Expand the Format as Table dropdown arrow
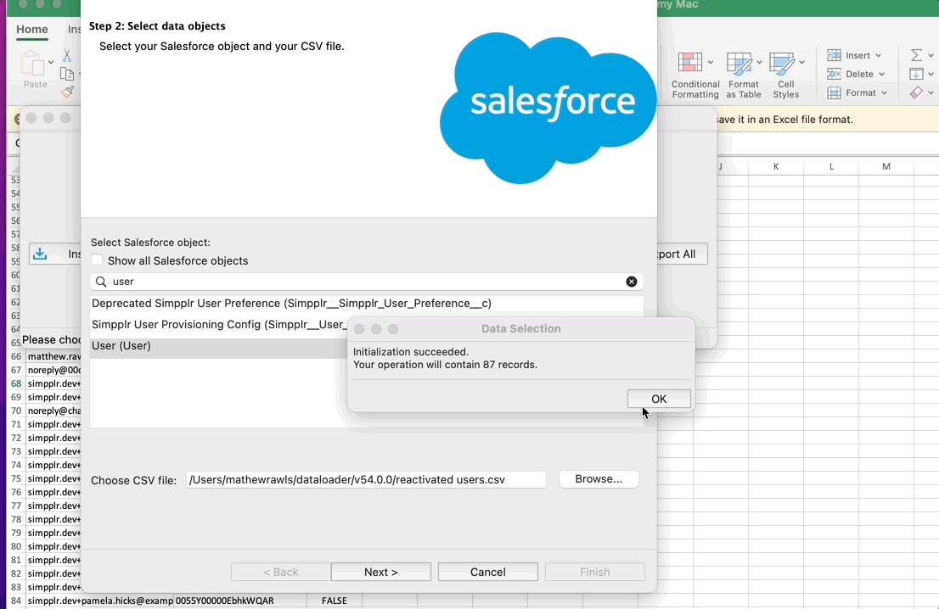The image size is (939, 609). [759, 62]
